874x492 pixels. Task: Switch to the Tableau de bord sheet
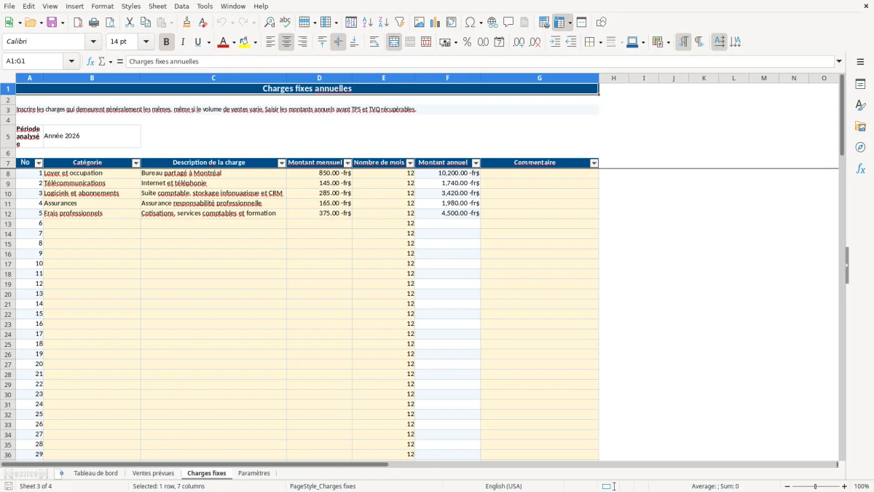(95, 474)
